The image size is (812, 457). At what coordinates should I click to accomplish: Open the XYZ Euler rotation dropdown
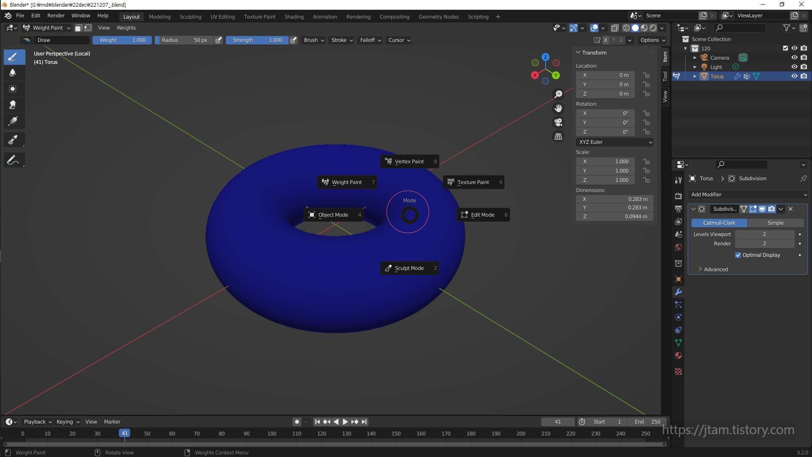click(614, 142)
